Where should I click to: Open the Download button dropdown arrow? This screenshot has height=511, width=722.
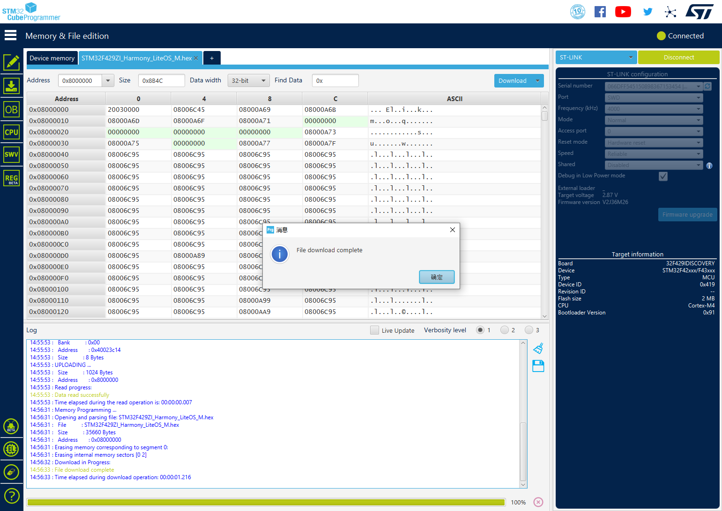[537, 80]
